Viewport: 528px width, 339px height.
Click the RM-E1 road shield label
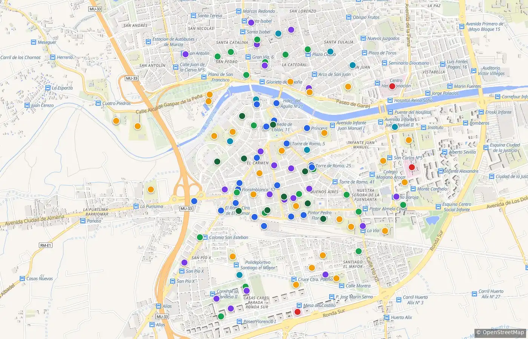click(x=46, y=245)
